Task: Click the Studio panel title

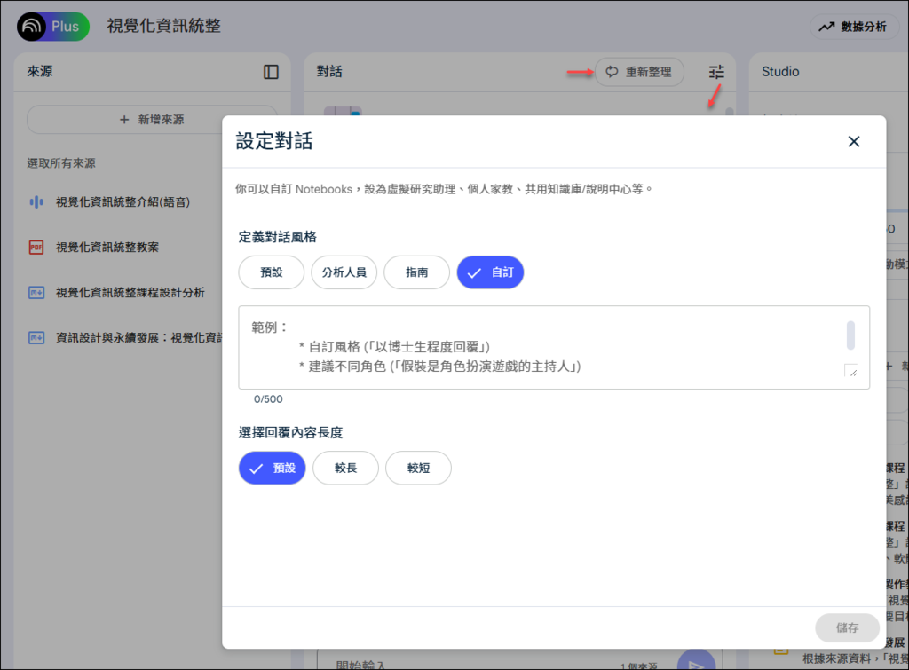Action: tap(780, 72)
